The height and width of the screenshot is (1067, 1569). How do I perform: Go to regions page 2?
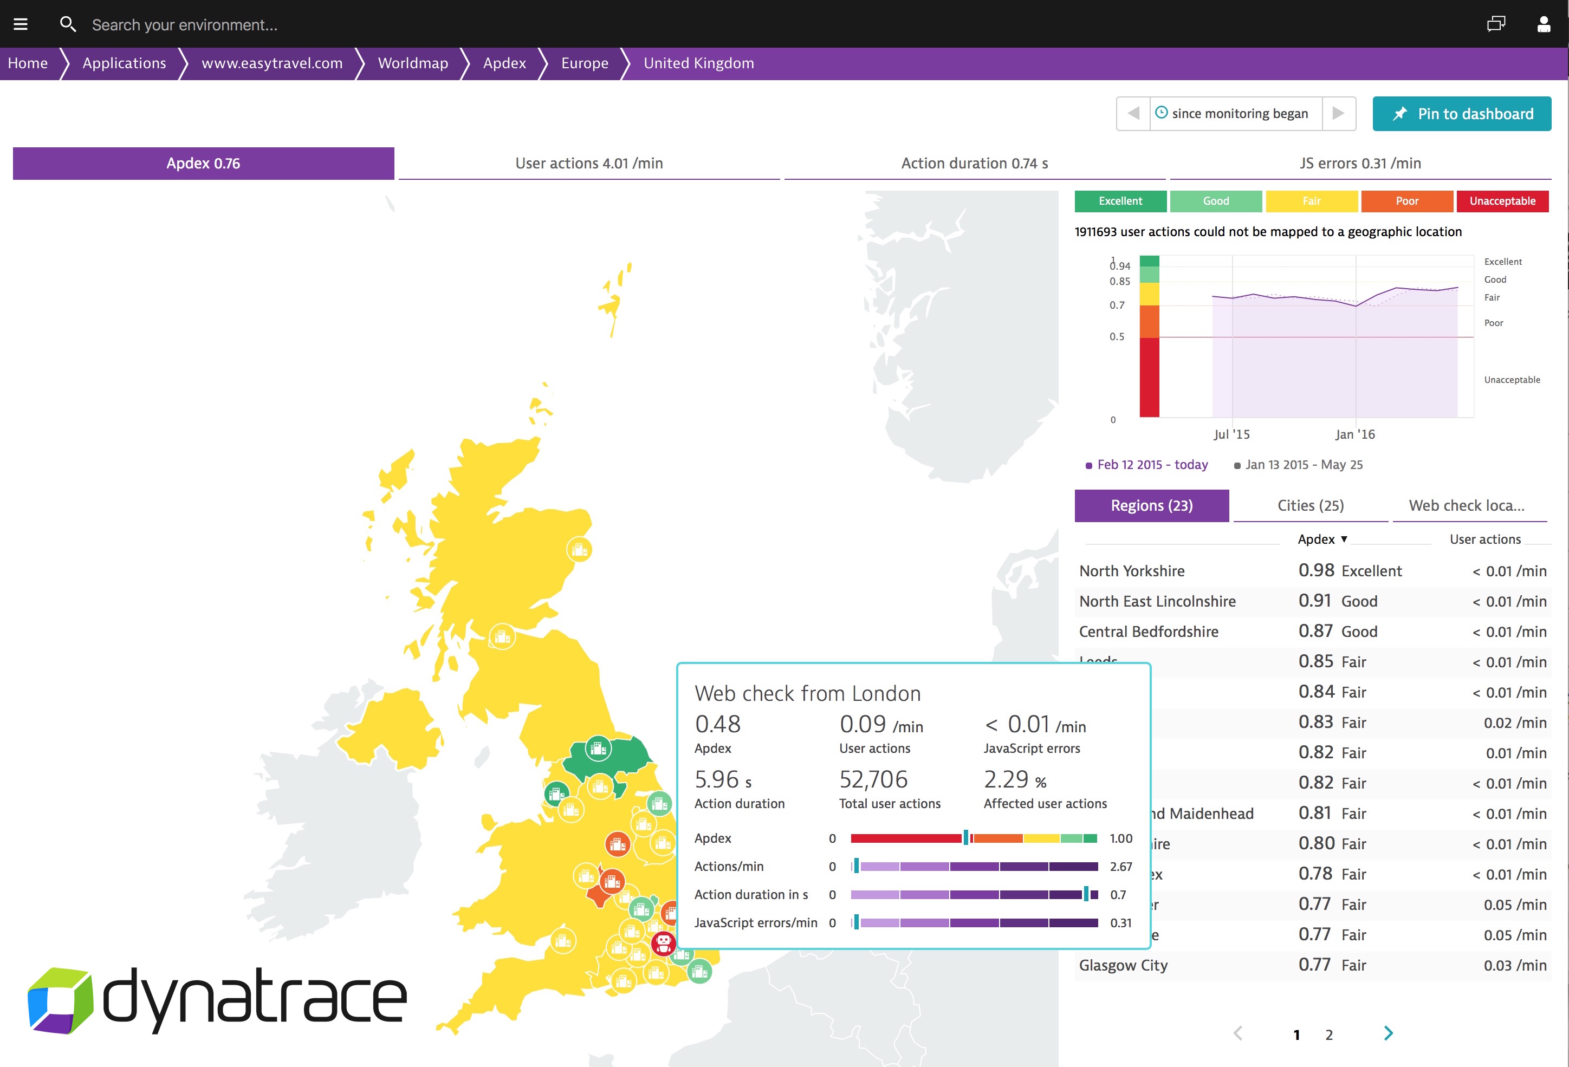click(1328, 1035)
